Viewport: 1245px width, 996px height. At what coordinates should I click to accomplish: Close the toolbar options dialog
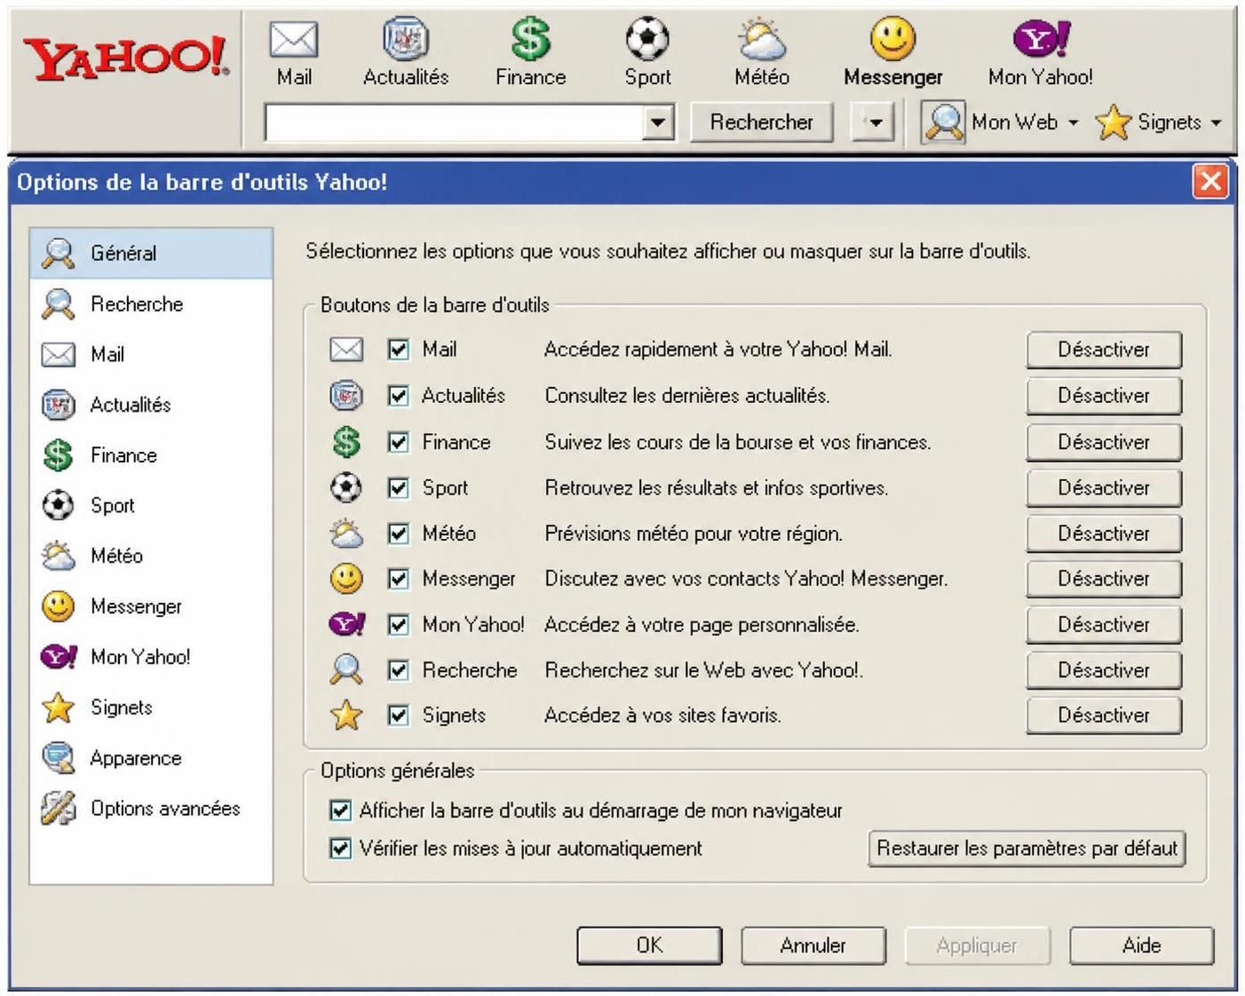[1210, 181]
